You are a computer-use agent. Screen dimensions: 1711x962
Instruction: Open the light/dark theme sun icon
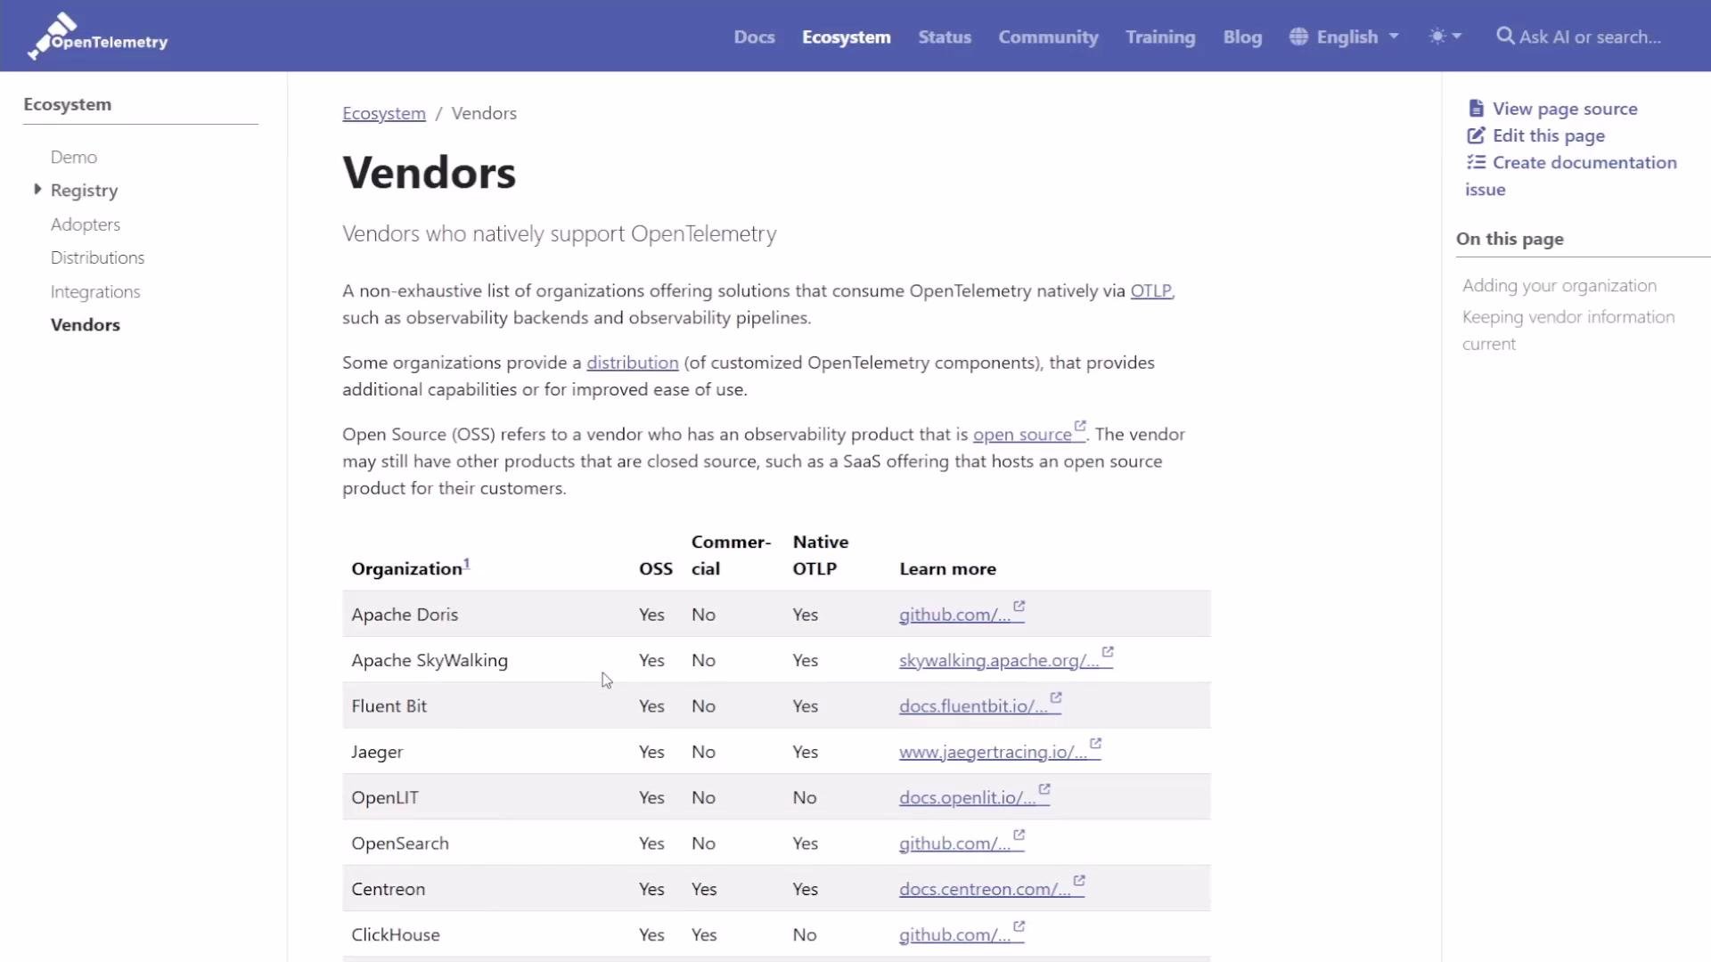1437,37
